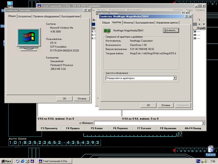Image resolution: width=218 pixels, height=164 pixels.
Task: Click the My Computer desktop icon
Action: pos(10,4)
